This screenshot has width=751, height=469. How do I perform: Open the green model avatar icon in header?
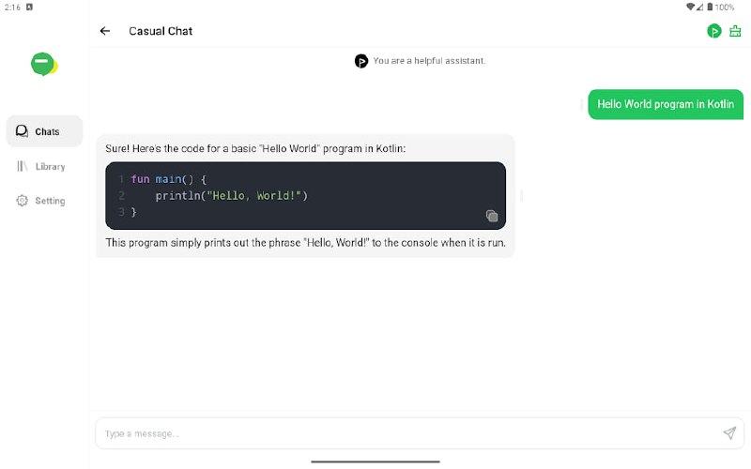click(x=714, y=31)
